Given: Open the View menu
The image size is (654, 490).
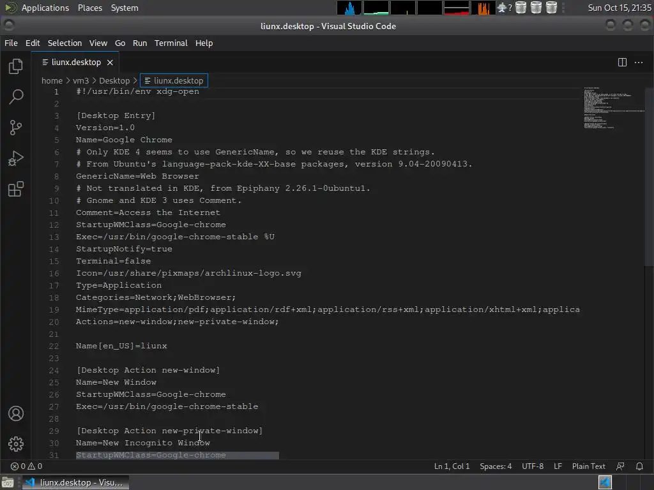Looking at the screenshot, I should click(x=98, y=43).
